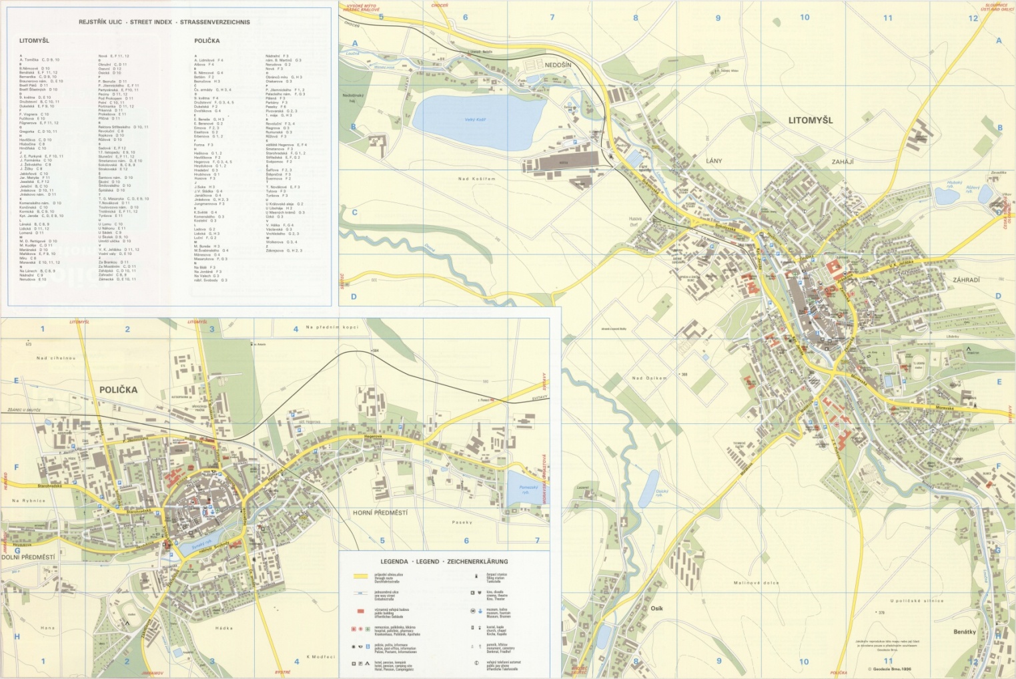Screen dimensions: 1016x679
Task: Click the HORNÍ PŘEDMĚSTÍ district label
Action: pyautogui.click(x=380, y=513)
